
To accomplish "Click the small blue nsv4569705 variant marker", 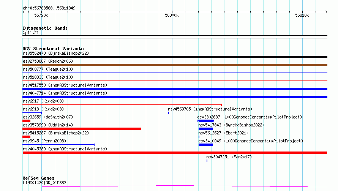I will (x=169, y=113).
